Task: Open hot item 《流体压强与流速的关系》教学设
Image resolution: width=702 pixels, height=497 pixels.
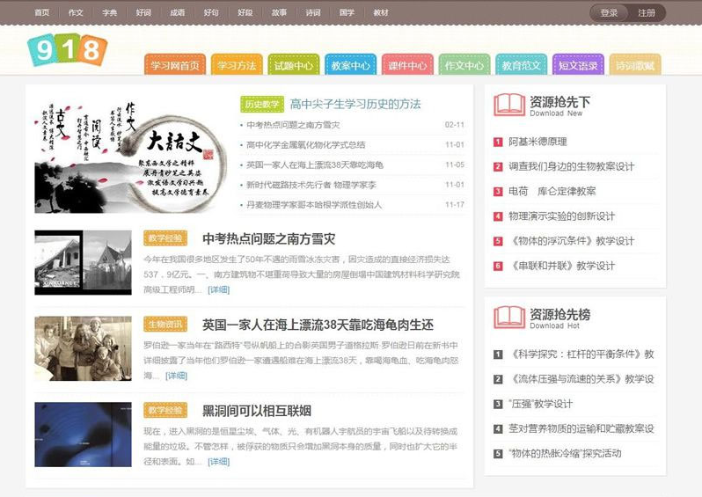Action: pos(581,379)
